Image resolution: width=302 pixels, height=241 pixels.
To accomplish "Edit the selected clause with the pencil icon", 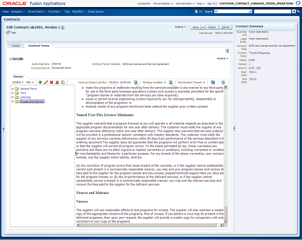I will pyautogui.click(x=46, y=82).
